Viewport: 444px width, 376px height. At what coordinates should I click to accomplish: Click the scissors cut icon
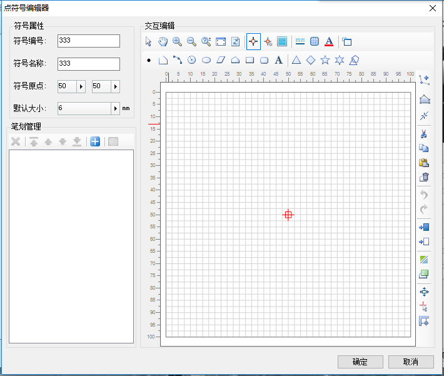tap(424, 134)
